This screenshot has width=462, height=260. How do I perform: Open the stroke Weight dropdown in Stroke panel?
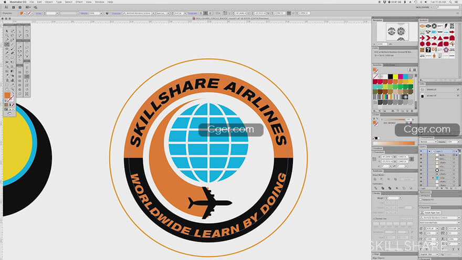401,198
